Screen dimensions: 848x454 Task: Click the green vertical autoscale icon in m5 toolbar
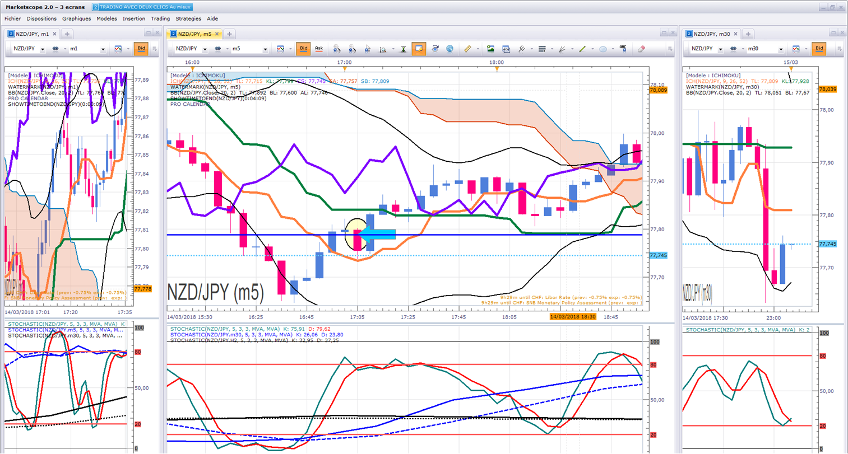403,49
